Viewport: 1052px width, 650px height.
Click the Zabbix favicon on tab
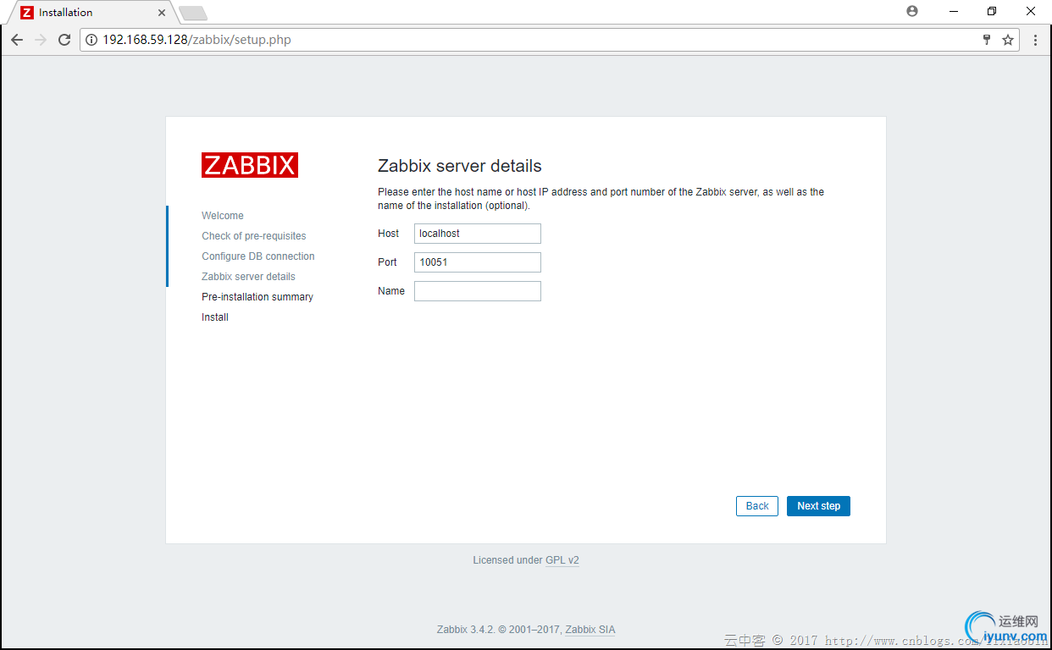click(27, 13)
